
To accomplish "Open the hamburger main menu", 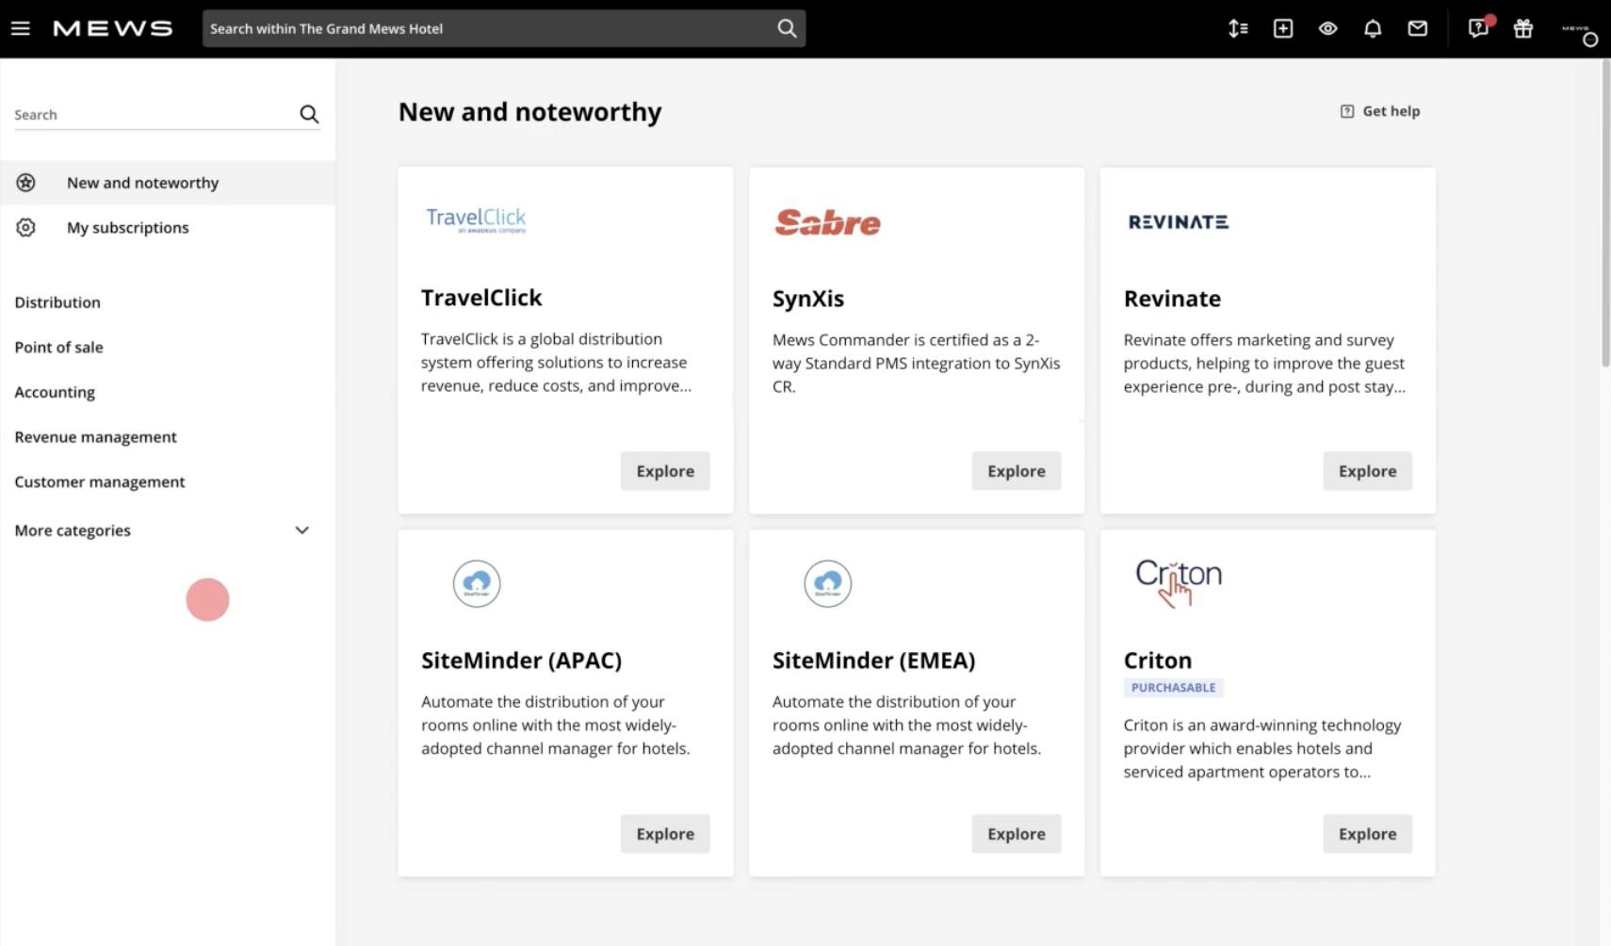I will [x=21, y=28].
